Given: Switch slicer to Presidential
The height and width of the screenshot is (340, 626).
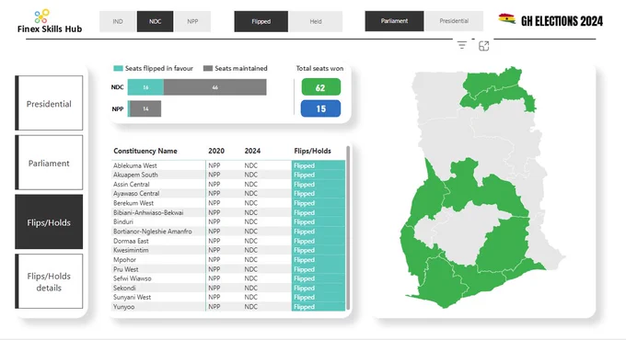Looking at the screenshot, I should pyautogui.click(x=454, y=21).
